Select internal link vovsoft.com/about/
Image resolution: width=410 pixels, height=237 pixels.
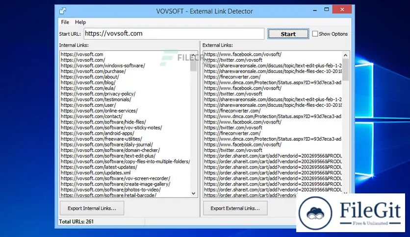click(90, 77)
